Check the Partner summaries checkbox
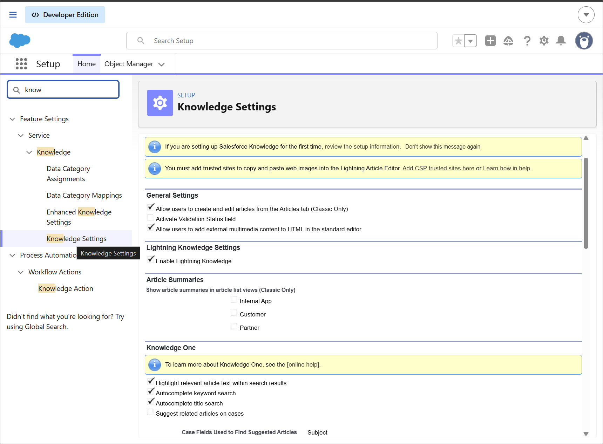The image size is (603, 444). (234, 327)
